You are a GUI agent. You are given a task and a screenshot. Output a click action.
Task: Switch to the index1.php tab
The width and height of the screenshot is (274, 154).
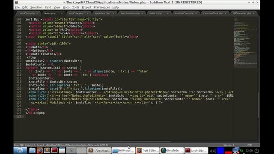pyautogui.click(x=155, y=13)
